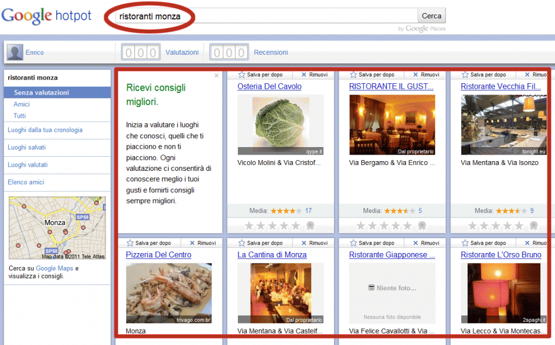The image size is (555, 345).
Task: Click the badge icon under RISTORANTE IL GUST rating
Action: [422, 225]
